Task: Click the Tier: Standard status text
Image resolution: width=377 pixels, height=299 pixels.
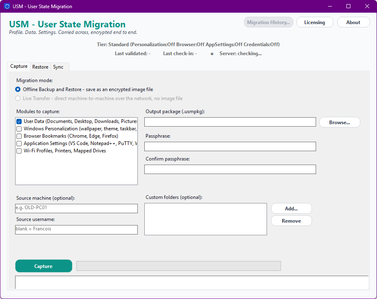Action: click(x=188, y=45)
